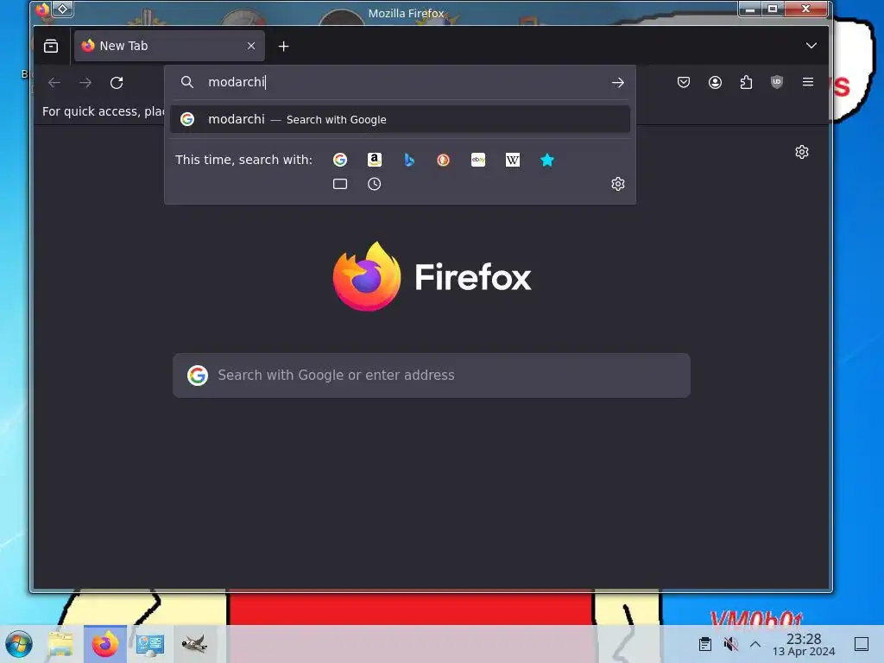Open file explorer from the taskbar
Viewport: 884px width, 663px height.
[60, 644]
